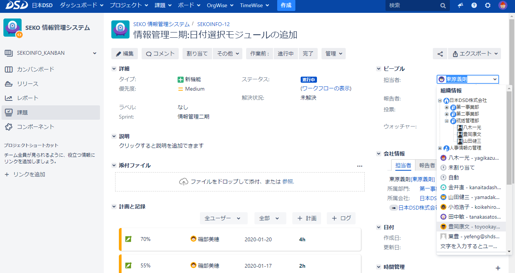The height and width of the screenshot is (273, 515).
Task: Open the 全ユーザー filter dropdown
Action: pos(223,218)
